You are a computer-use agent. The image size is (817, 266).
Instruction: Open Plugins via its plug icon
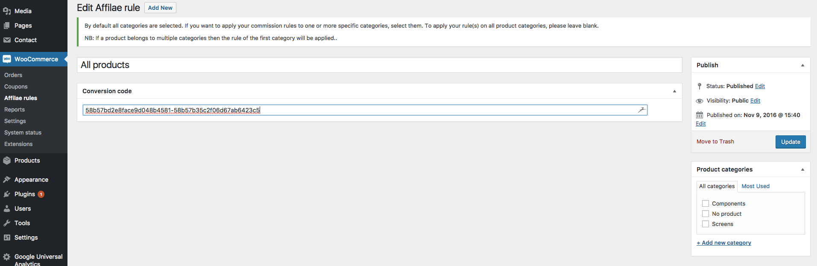pos(7,194)
